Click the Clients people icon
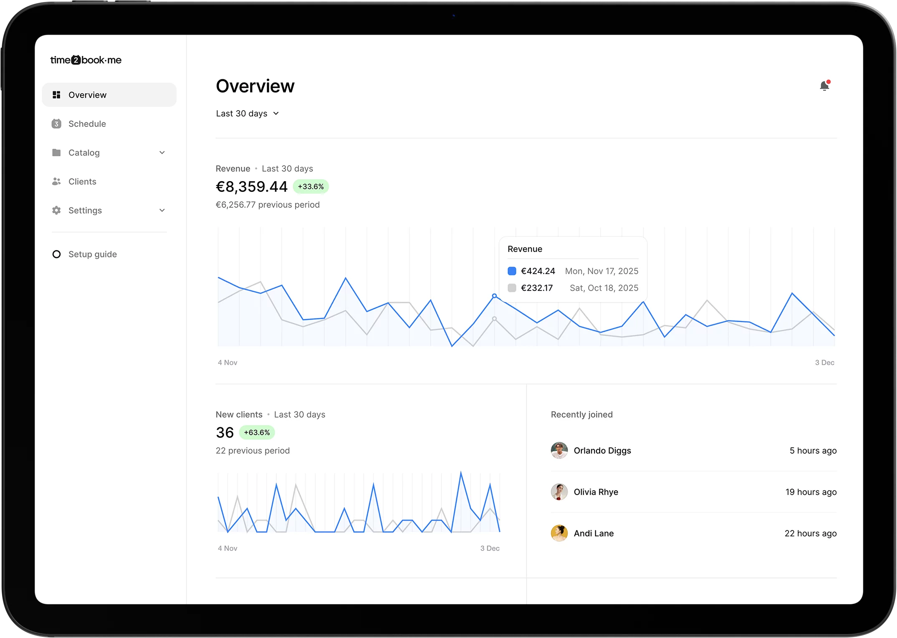Viewport: 897px width, 638px height. pyautogui.click(x=56, y=181)
